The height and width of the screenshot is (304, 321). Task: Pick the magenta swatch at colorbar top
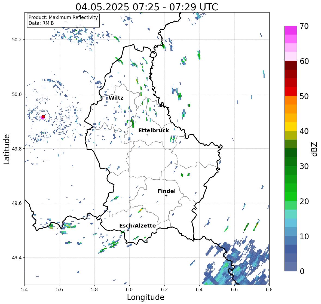point(291,30)
